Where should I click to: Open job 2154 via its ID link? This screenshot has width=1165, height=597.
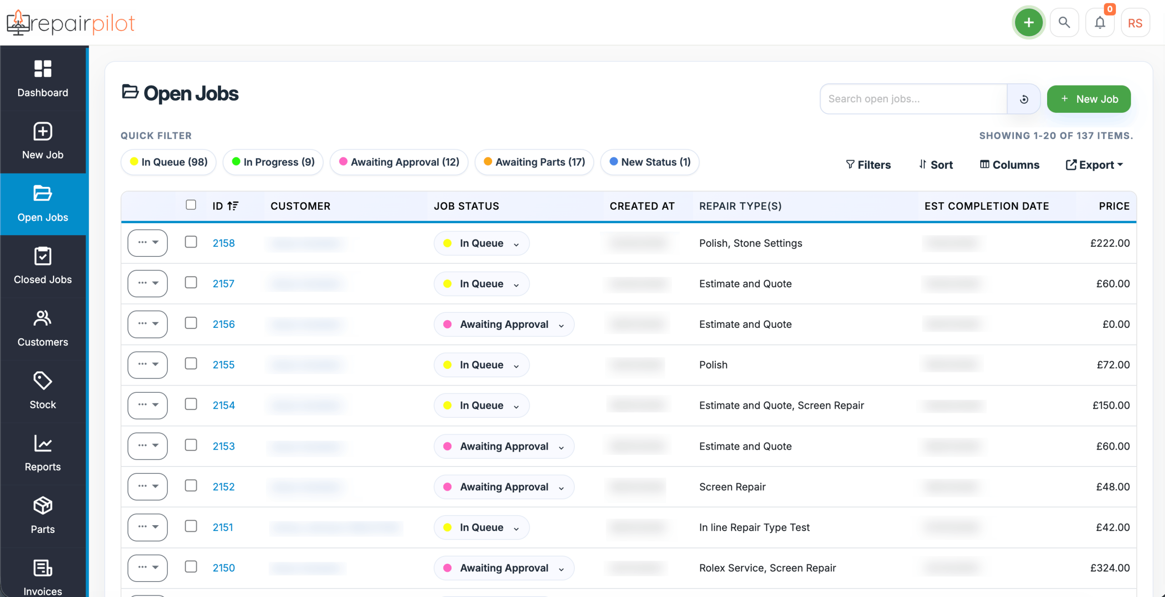click(x=223, y=405)
